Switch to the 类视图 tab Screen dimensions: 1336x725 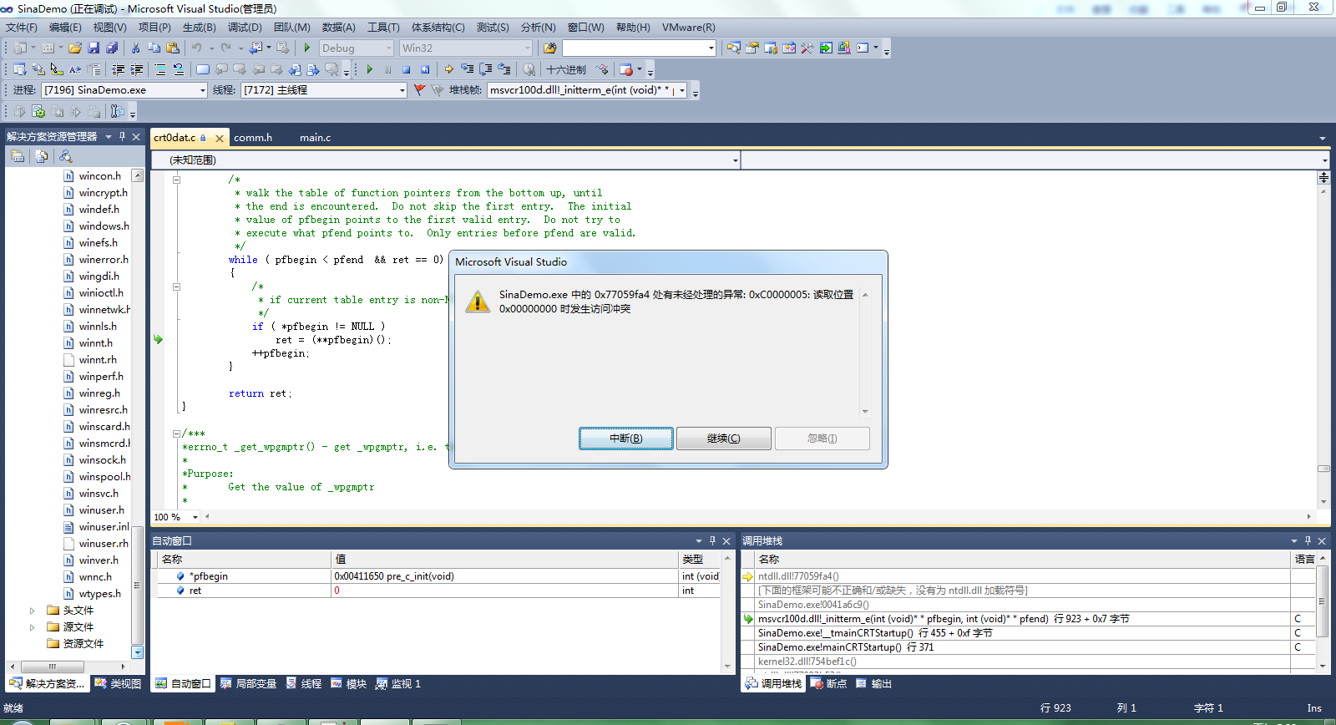[x=118, y=683]
